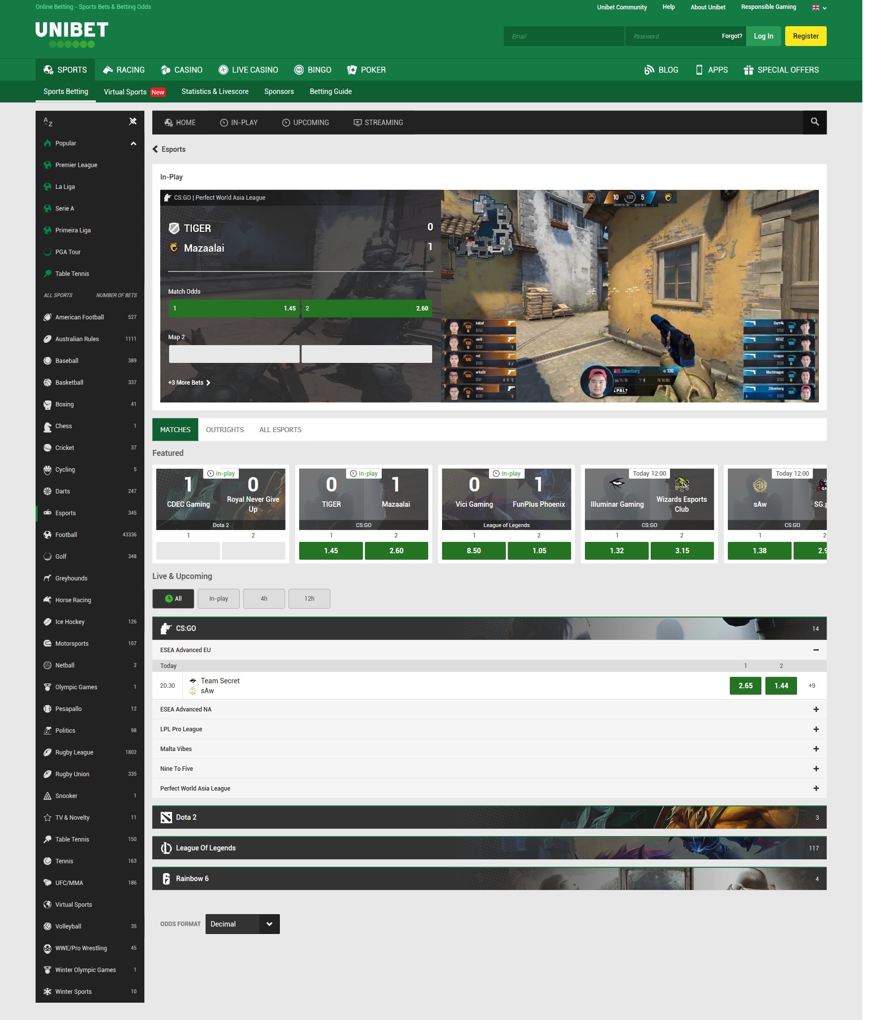
Task: Click the Register button
Action: [805, 36]
